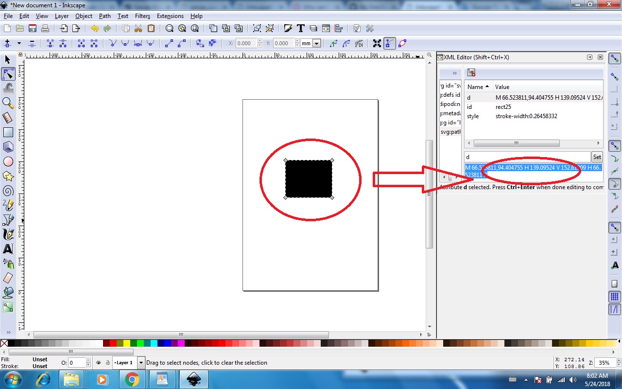
Task: Click the Save document icon
Action: tap(33, 28)
